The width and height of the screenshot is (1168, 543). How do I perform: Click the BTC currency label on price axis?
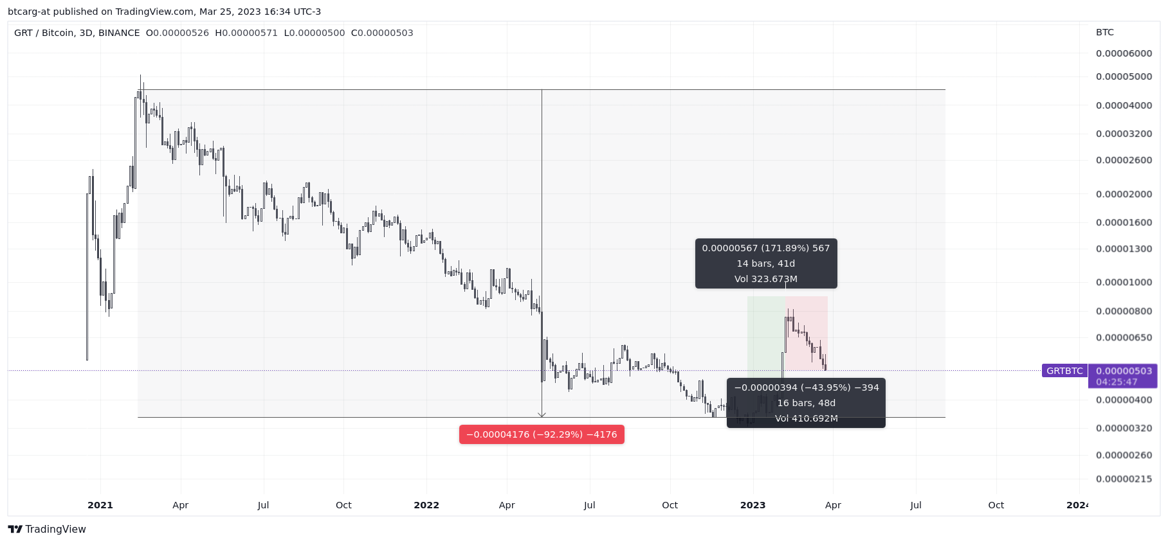tap(1105, 32)
